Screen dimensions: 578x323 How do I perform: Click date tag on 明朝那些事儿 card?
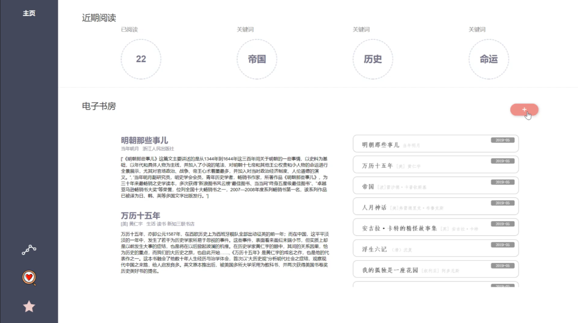502,140
